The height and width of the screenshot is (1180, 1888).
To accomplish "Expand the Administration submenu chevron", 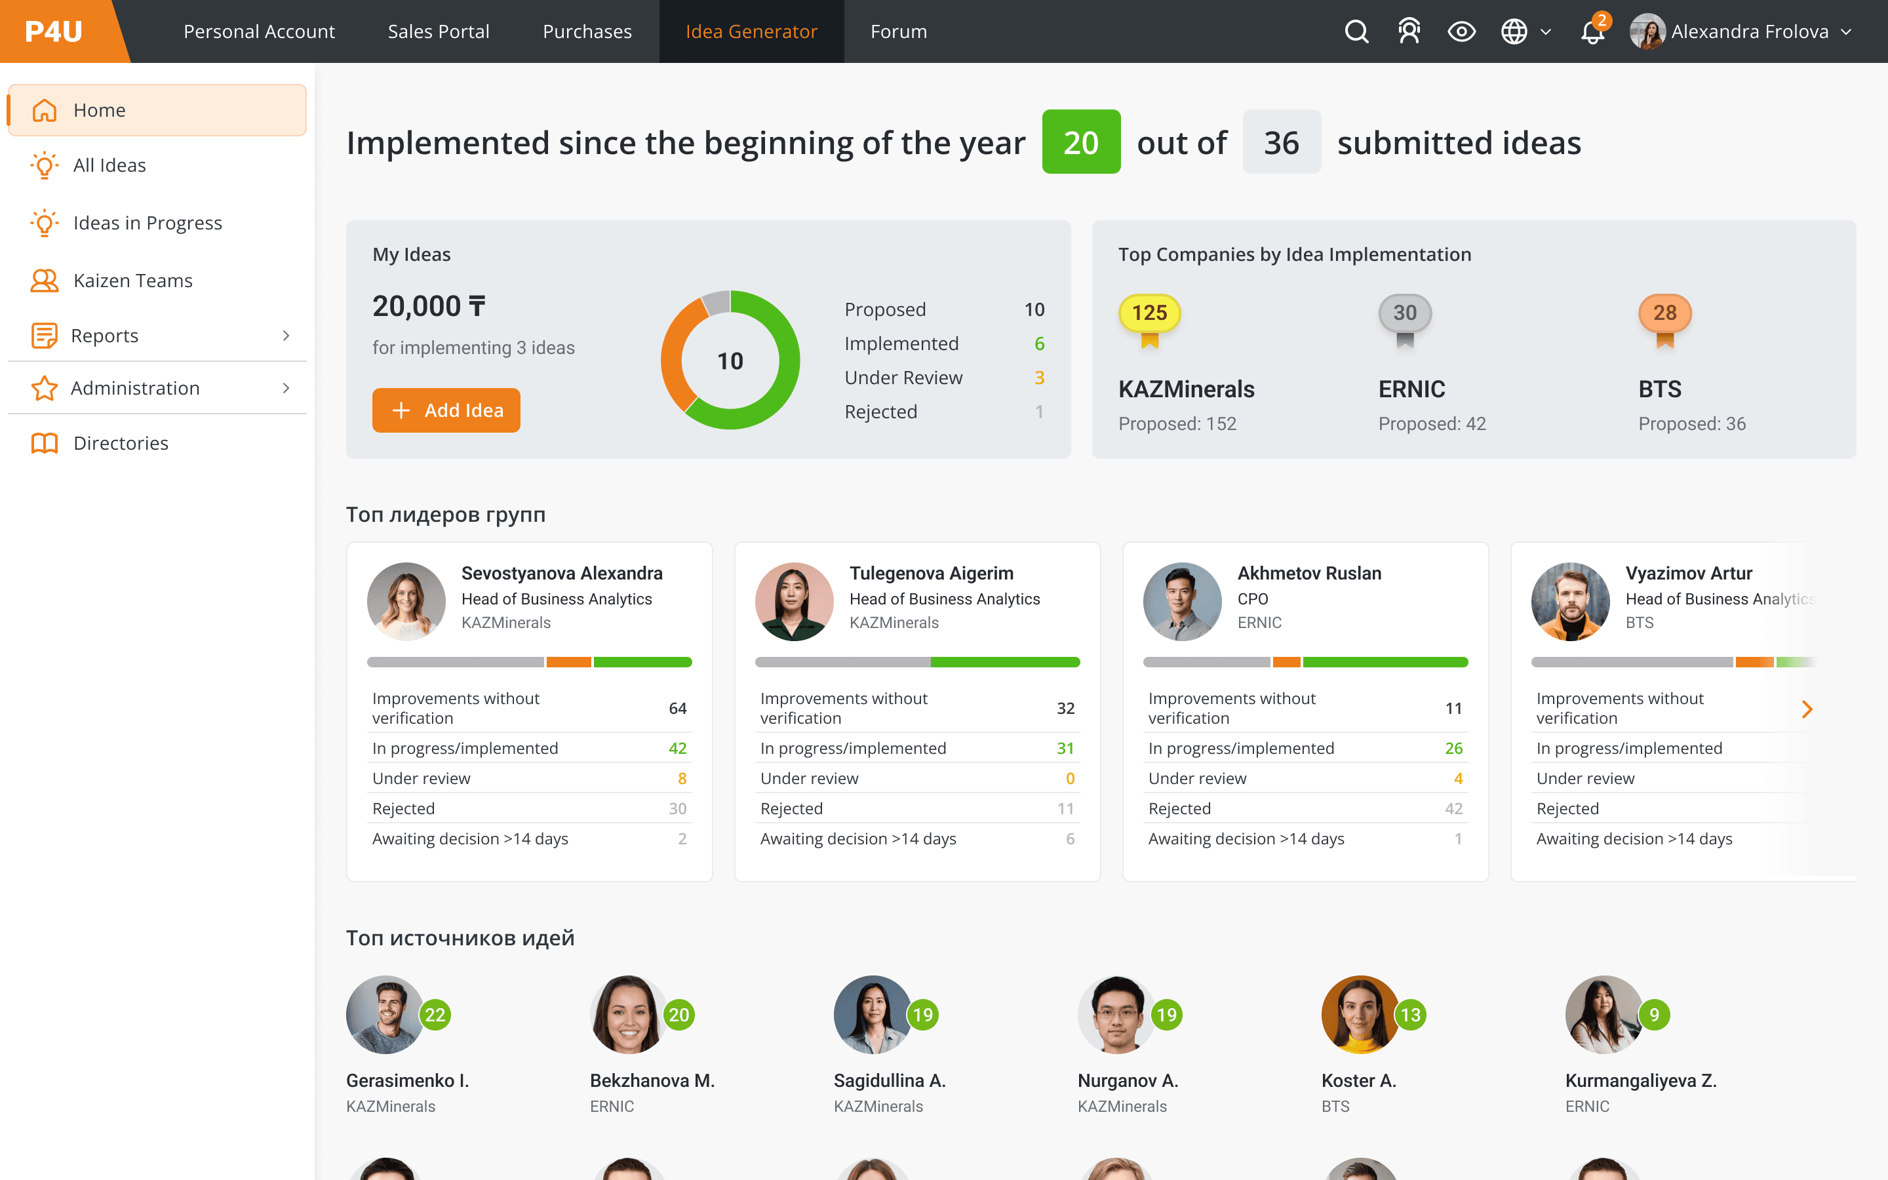I will (x=286, y=388).
